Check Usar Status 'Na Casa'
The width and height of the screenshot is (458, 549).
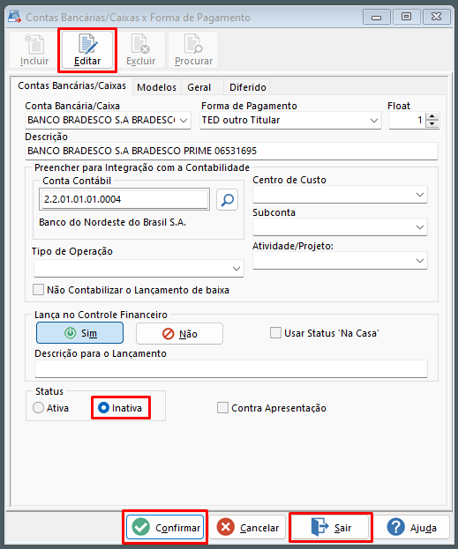click(275, 333)
